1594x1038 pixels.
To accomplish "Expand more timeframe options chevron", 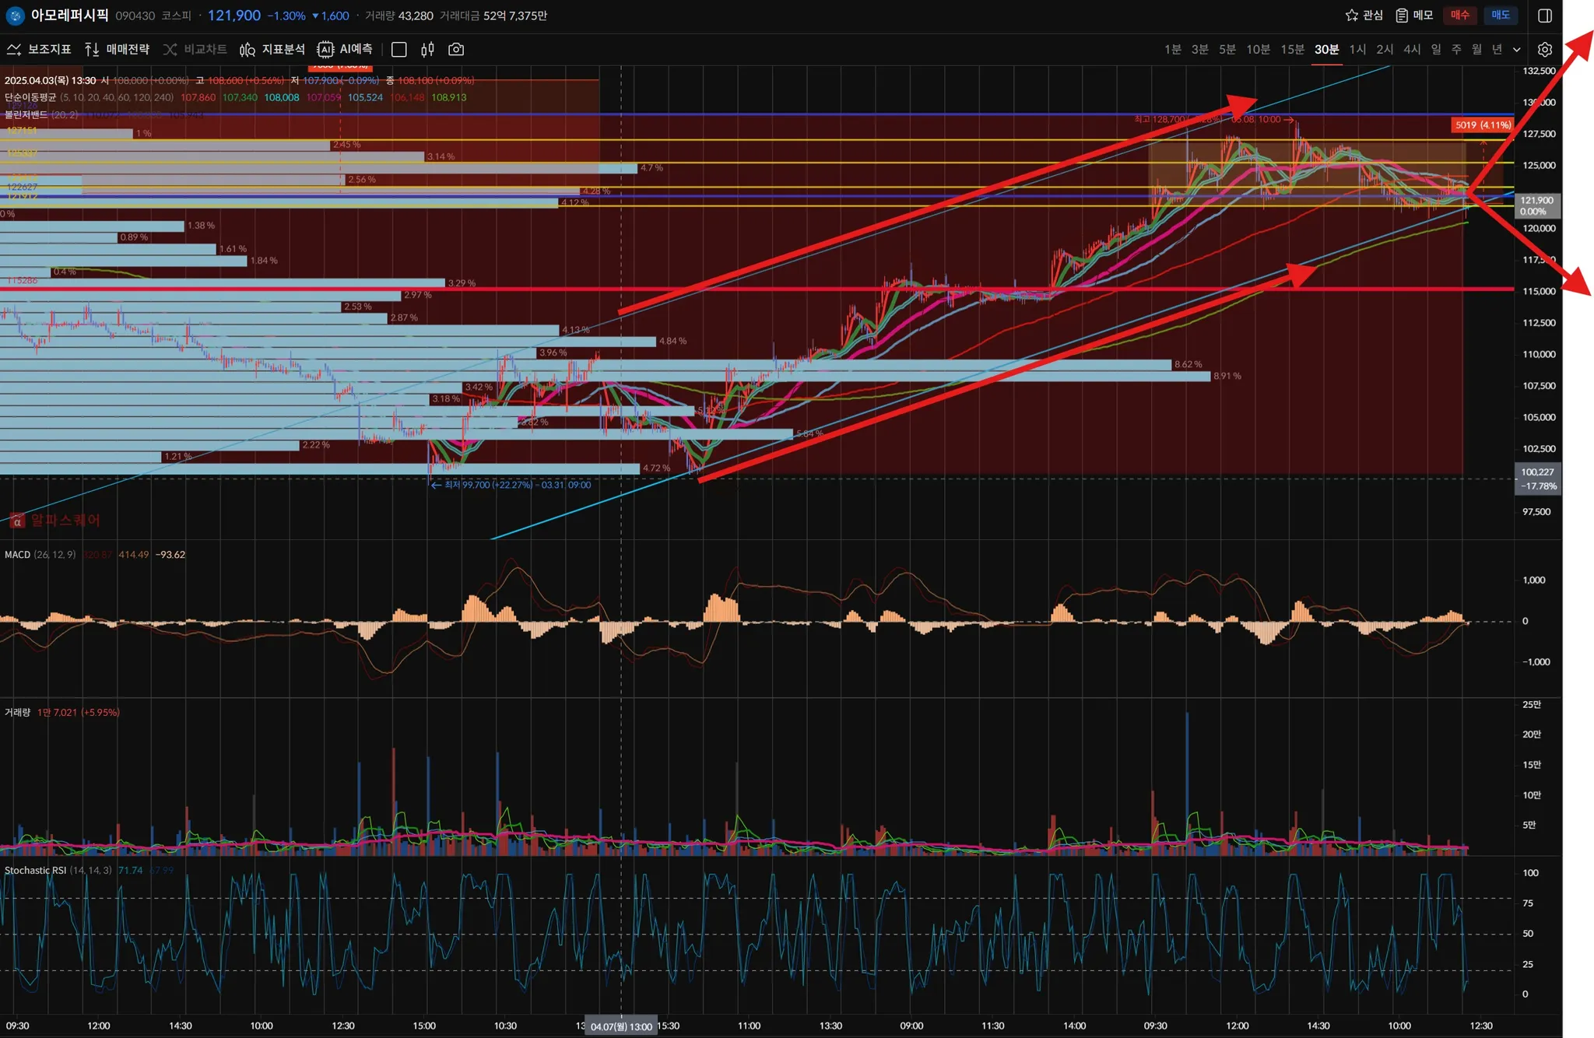I will 1516,50.
